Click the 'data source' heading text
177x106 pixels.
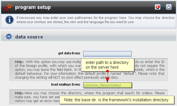click(x=29, y=37)
